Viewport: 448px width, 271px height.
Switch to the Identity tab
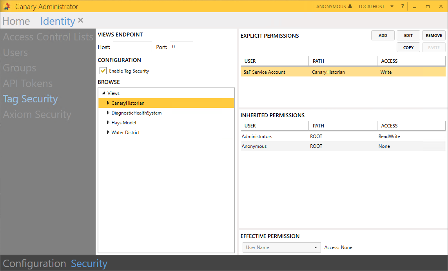coord(58,21)
